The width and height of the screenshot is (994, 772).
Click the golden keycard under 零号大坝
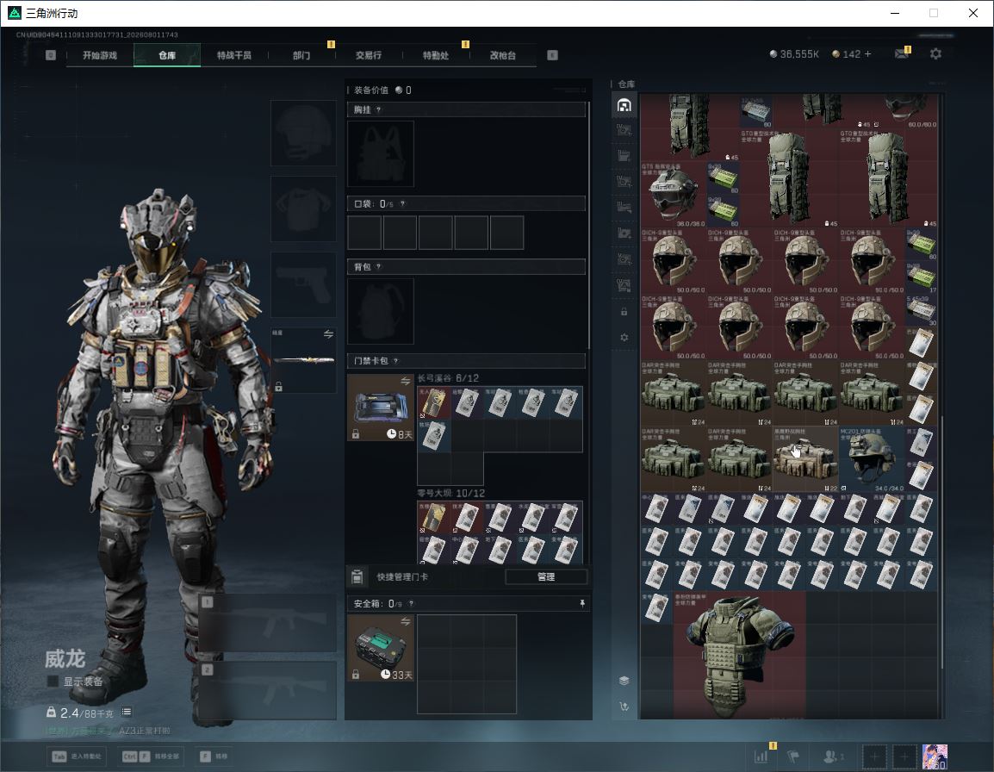(433, 517)
